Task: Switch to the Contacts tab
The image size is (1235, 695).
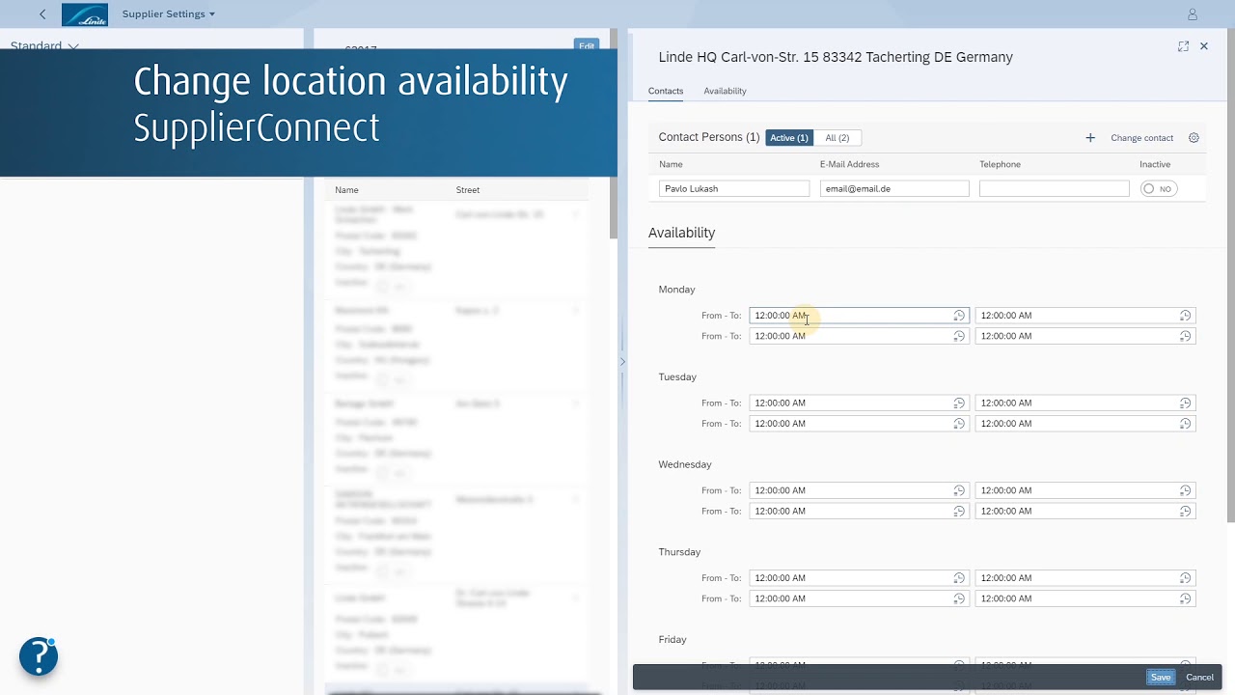Action: [666, 91]
